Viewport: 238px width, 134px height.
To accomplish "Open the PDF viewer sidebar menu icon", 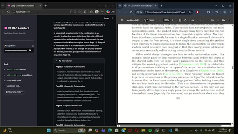I will 122,20.
